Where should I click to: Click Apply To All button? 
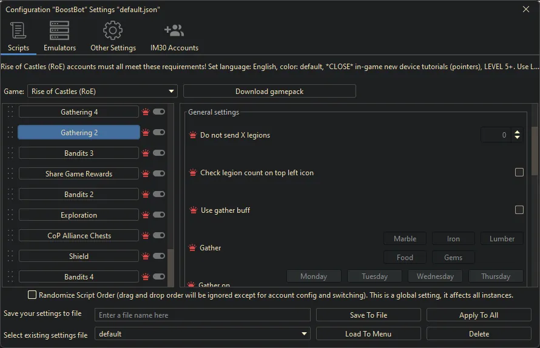[479, 315]
